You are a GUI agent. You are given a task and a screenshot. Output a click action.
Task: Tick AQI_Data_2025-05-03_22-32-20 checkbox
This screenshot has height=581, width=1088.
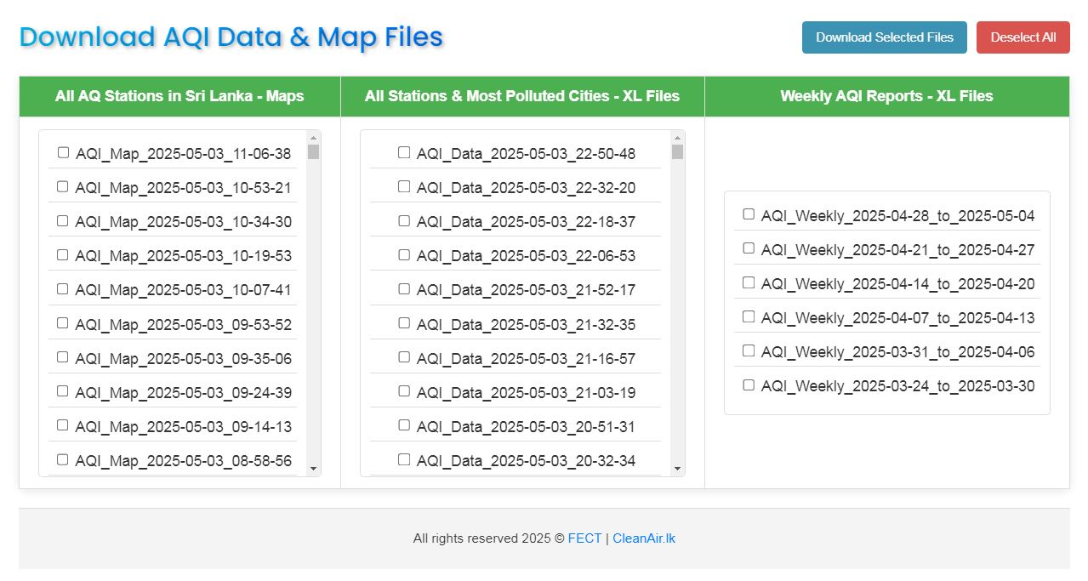point(404,187)
